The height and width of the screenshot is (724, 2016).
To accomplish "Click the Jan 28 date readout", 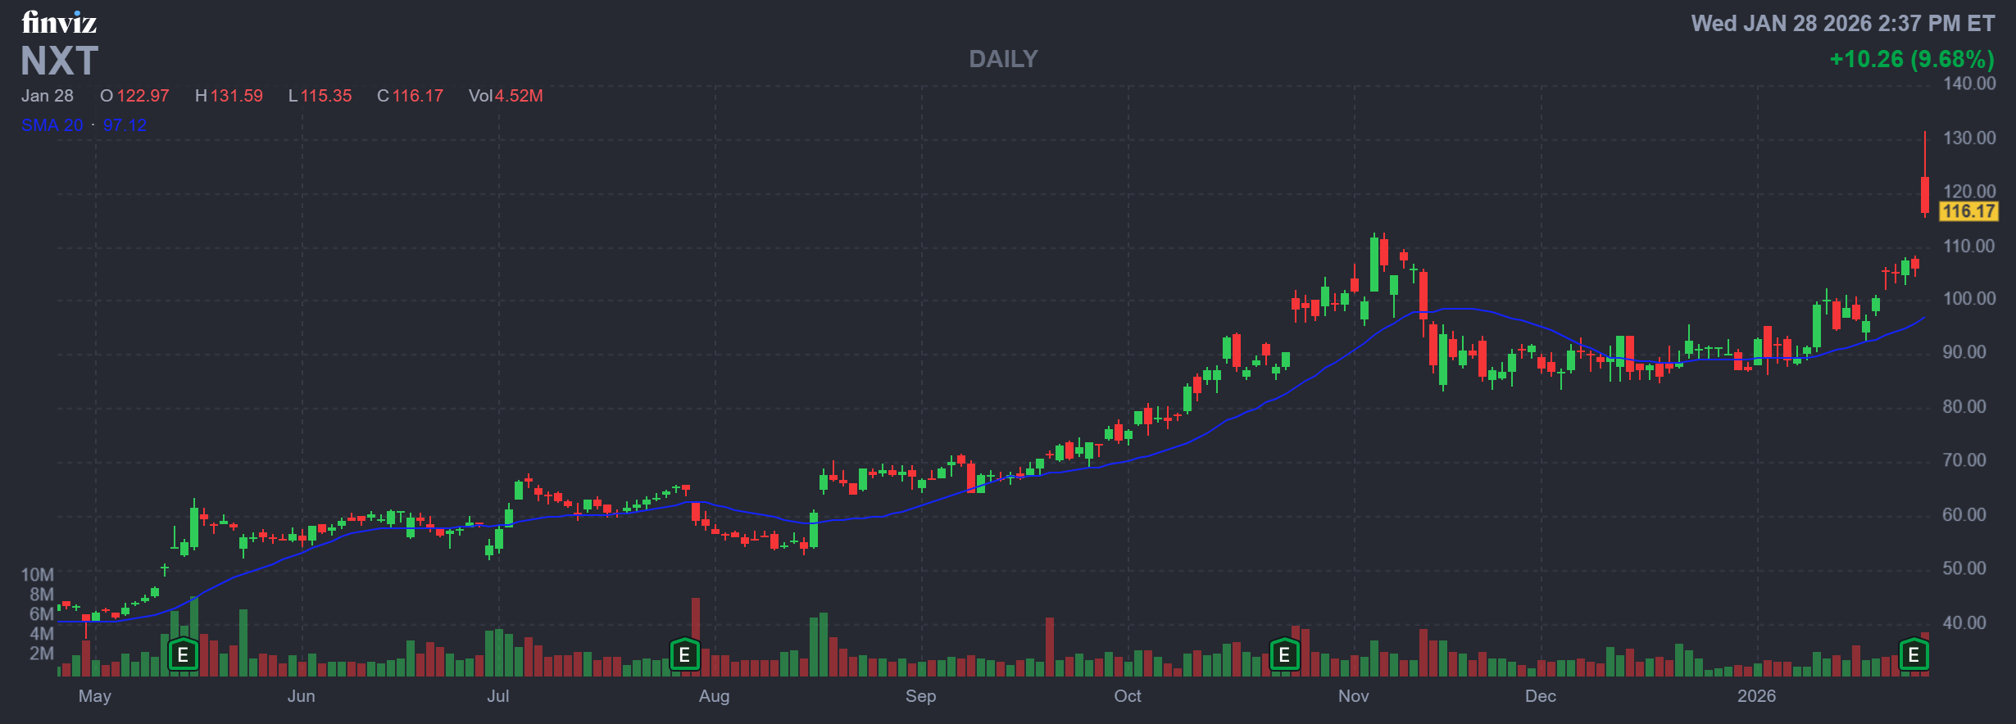I will [48, 96].
